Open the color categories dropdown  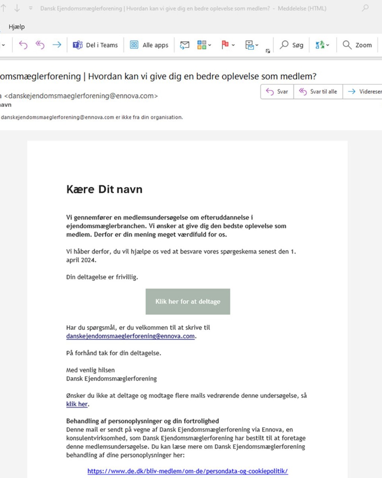pos(204,45)
